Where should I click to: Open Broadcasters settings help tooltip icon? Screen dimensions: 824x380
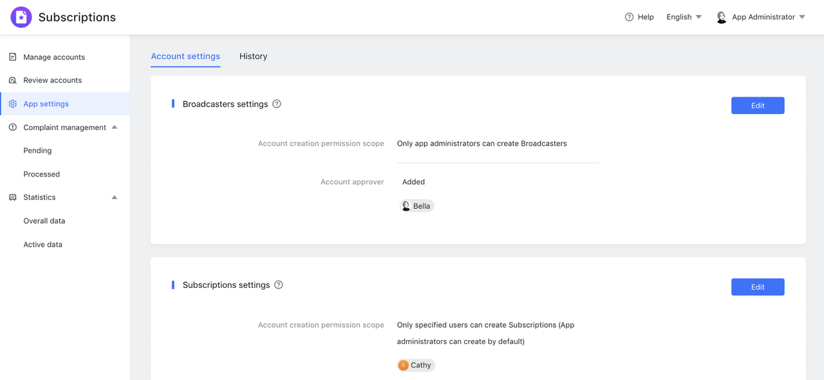click(x=277, y=104)
